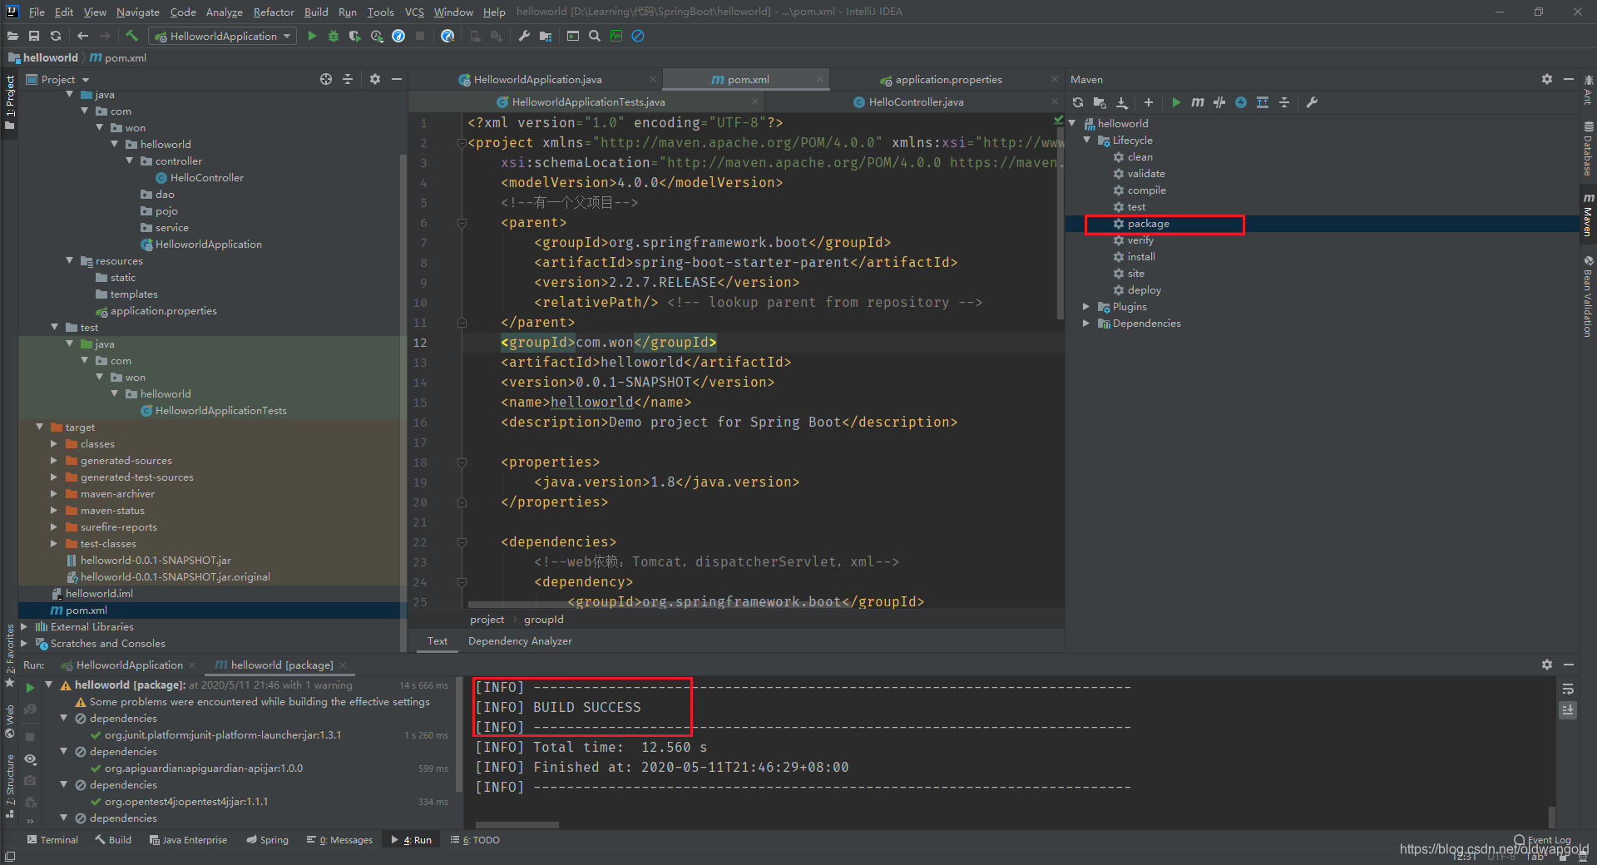Open Maven settings wrench icon

point(1312,102)
